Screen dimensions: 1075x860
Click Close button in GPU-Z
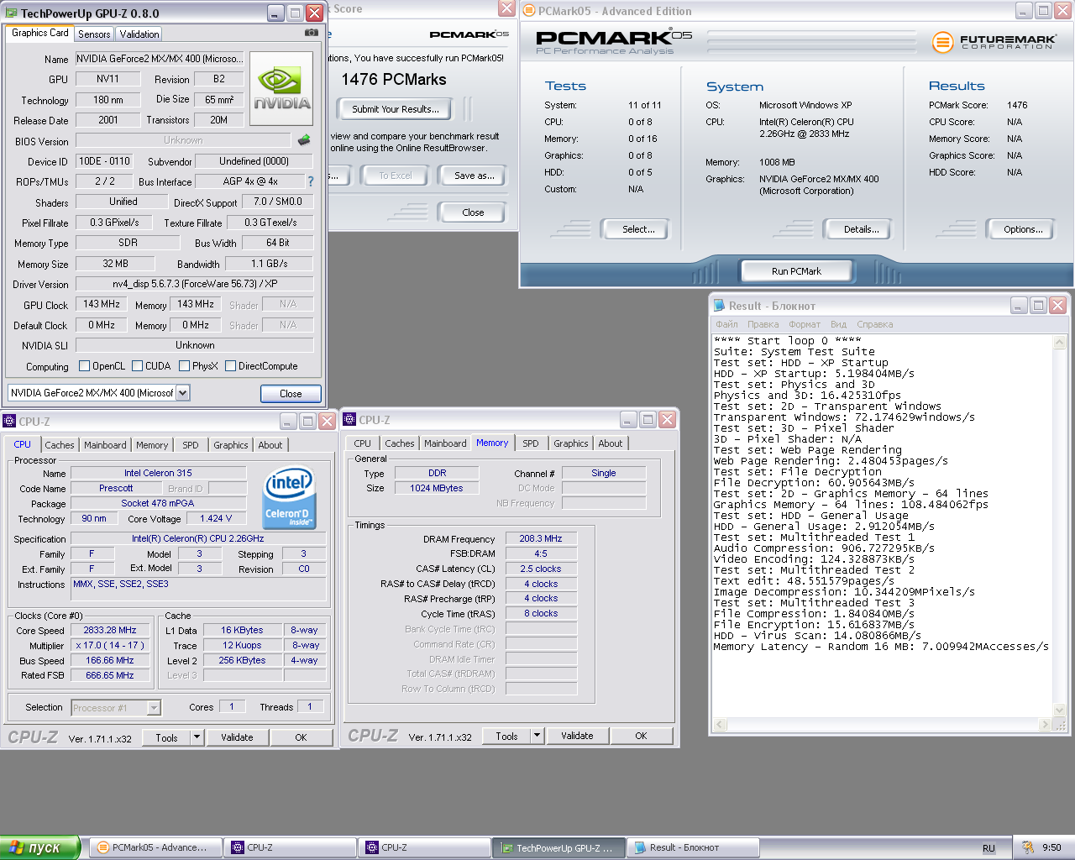point(291,394)
